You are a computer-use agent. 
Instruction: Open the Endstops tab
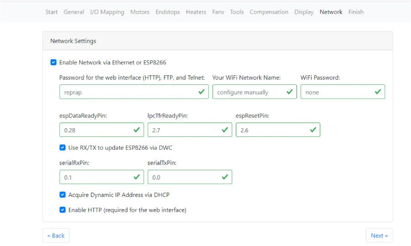(x=167, y=12)
